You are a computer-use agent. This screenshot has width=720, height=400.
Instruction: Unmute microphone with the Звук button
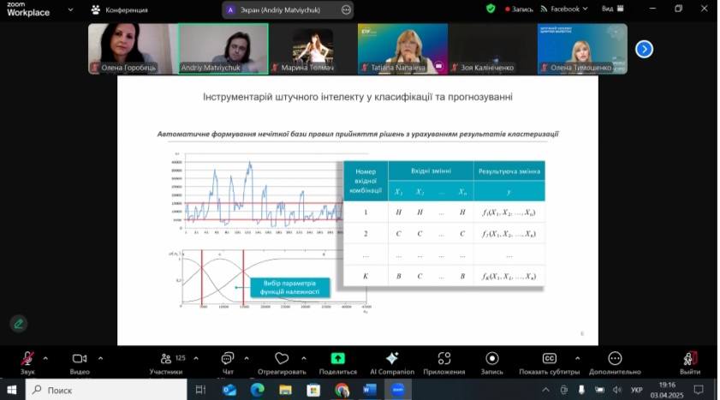coord(28,359)
